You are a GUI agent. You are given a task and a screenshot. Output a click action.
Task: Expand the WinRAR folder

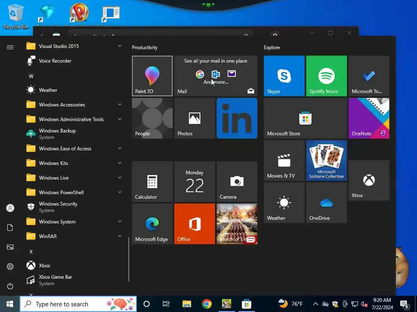75,236
